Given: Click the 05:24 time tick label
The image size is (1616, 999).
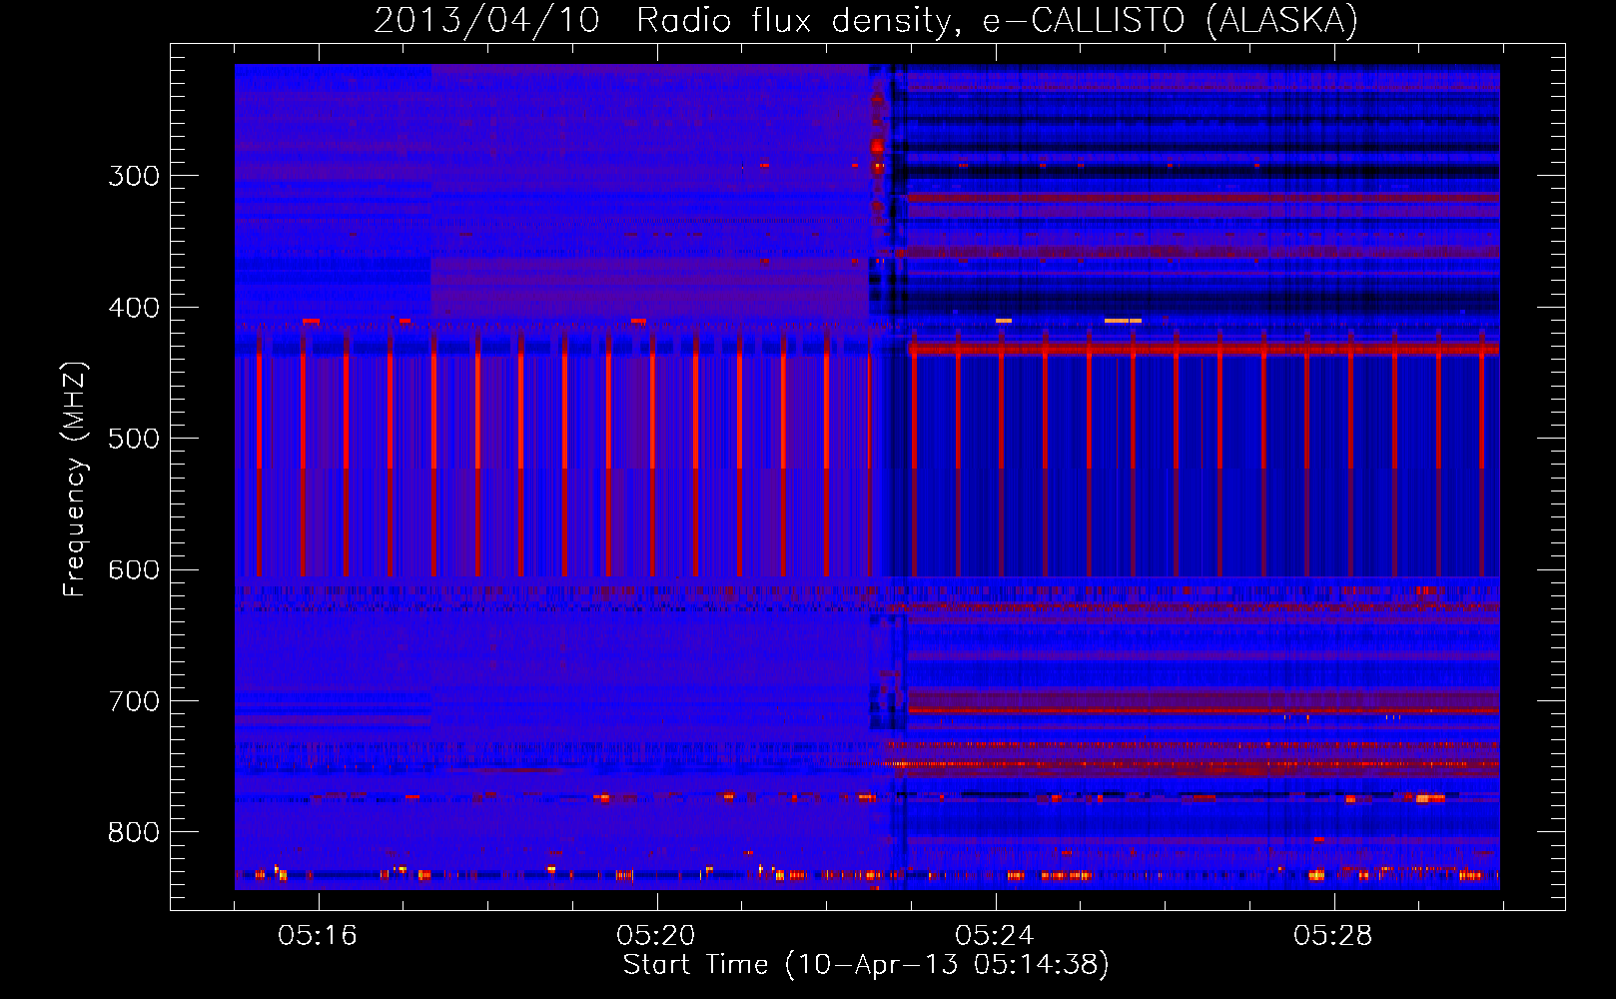Looking at the screenshot, I should (x=995, y=935).
